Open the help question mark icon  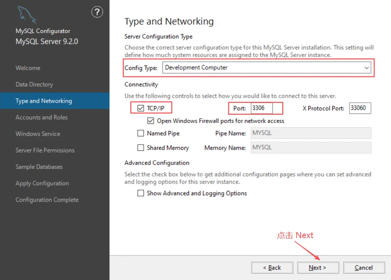click(97, 12)
